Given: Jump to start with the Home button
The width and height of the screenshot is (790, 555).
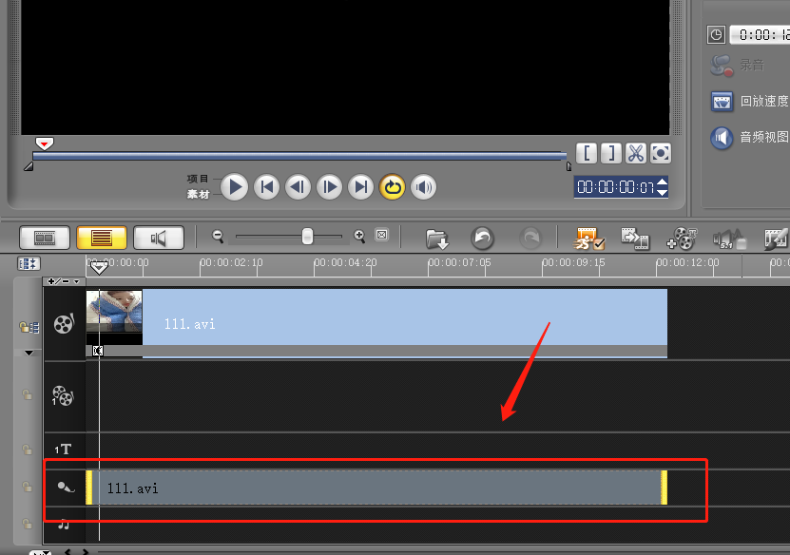Looking at the screenshot, I should coord(266,187).
